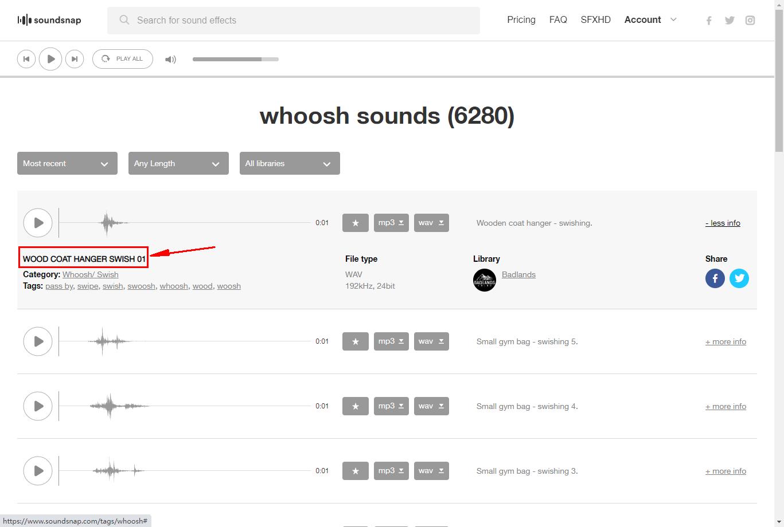This screenshot has height=527, width=784.
Task: Expand the Any Length filter dropdown
Action: pos(178,163)
